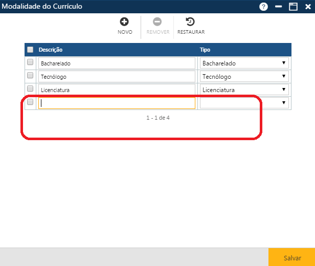This screenshot has height=266, width=315.
Task: Click the Bacharelado description text field
Action: point(117,63)
